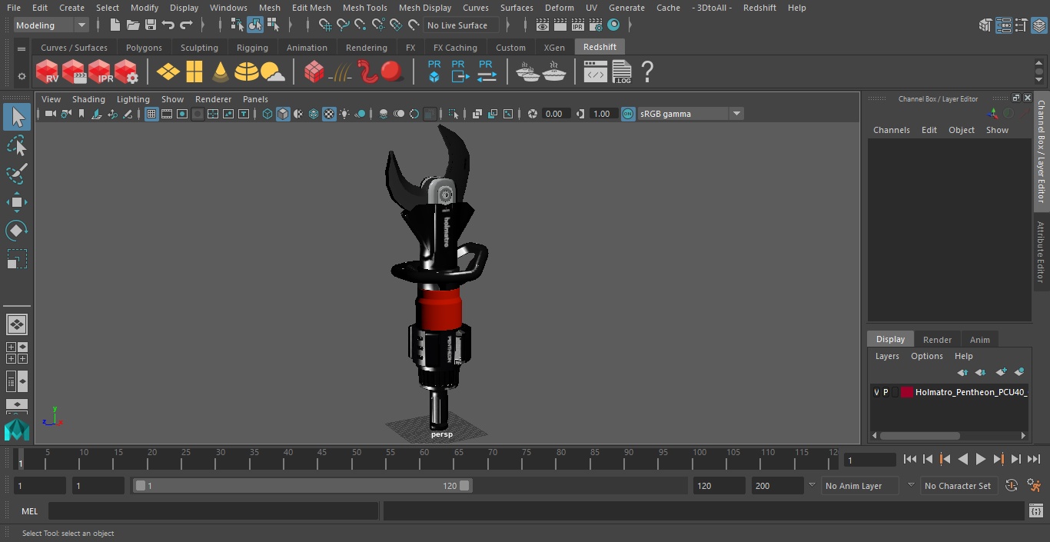Open Redshift RenderView icon on shelf
This screenshot has width=1050, height=542.
point(48,72)
